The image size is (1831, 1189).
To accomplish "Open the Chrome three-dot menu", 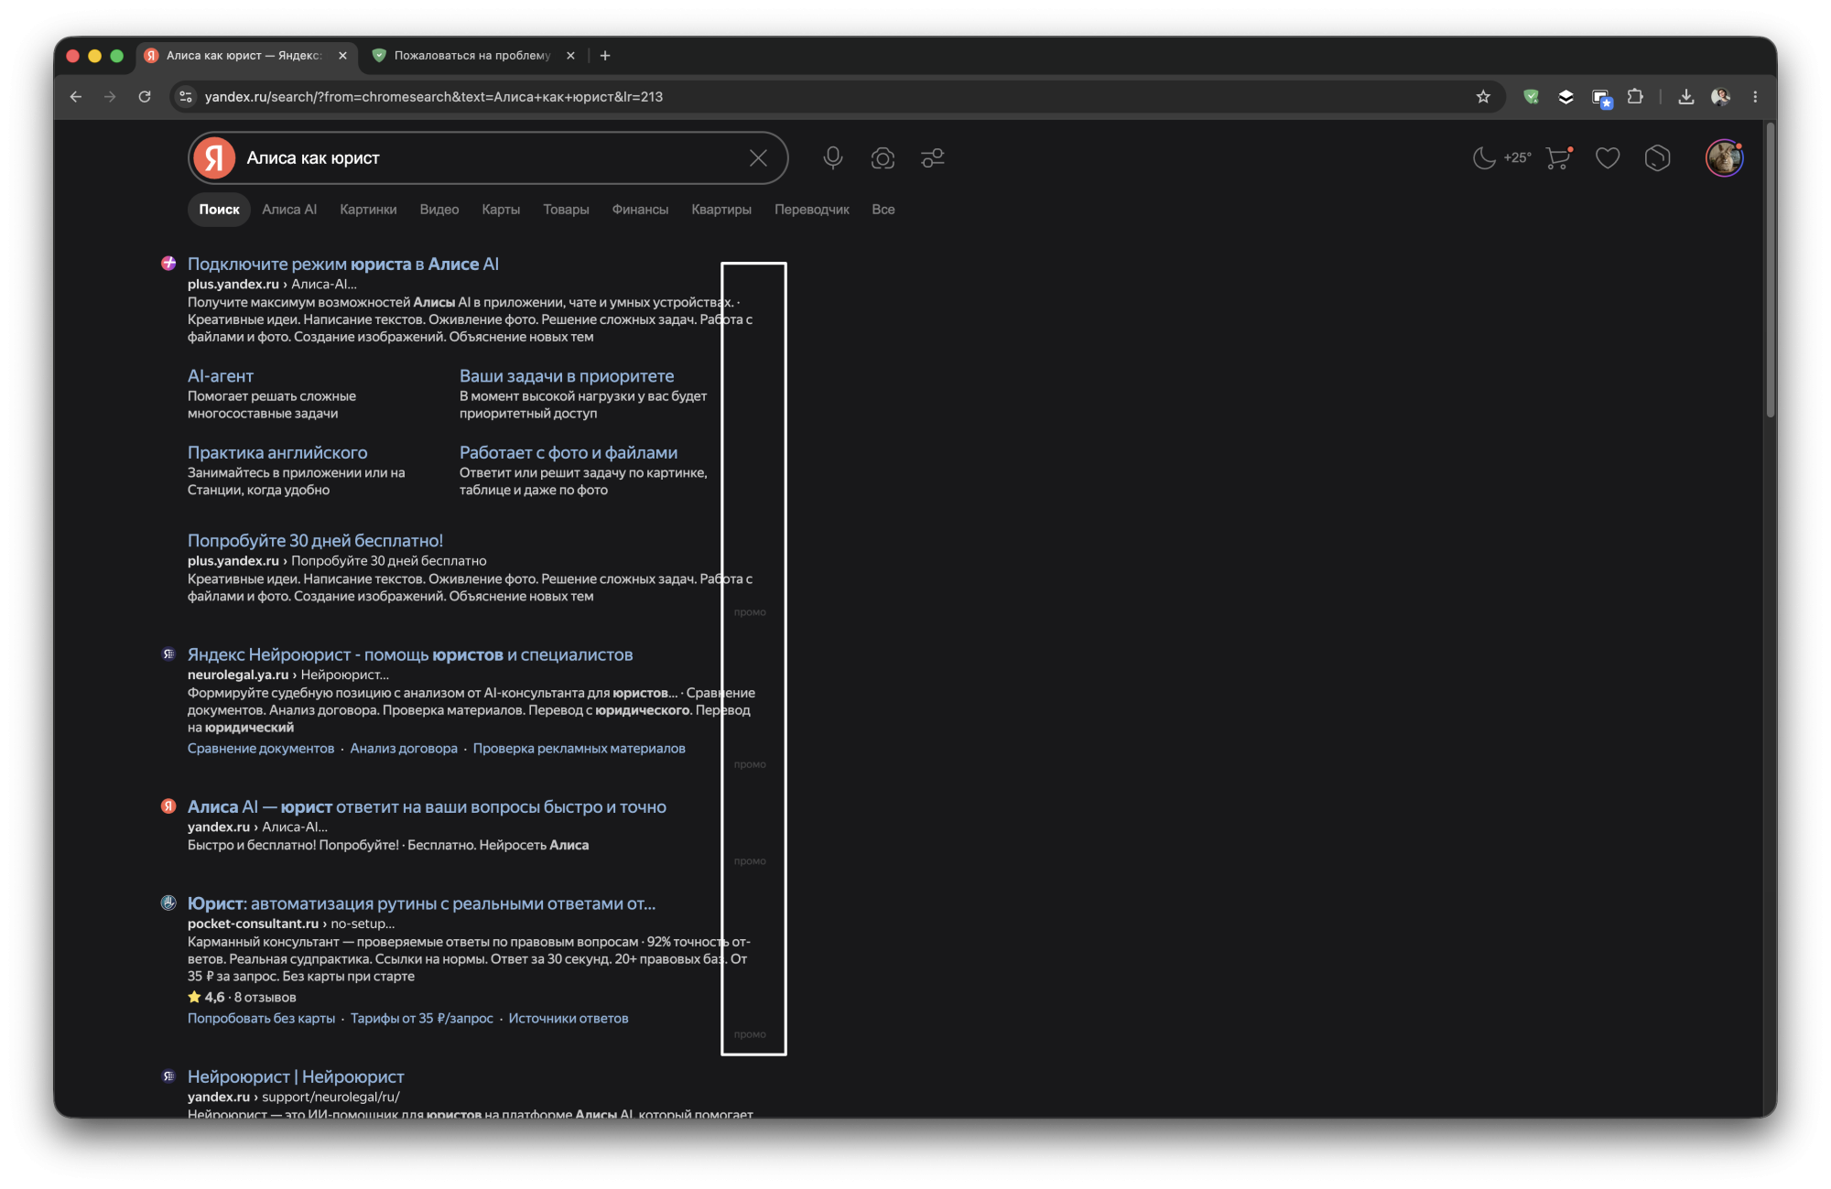I will (1755, 96).
